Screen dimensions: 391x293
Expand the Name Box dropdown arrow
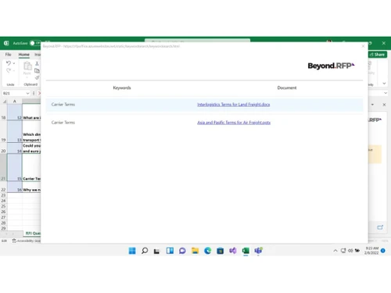pos(27,93)
